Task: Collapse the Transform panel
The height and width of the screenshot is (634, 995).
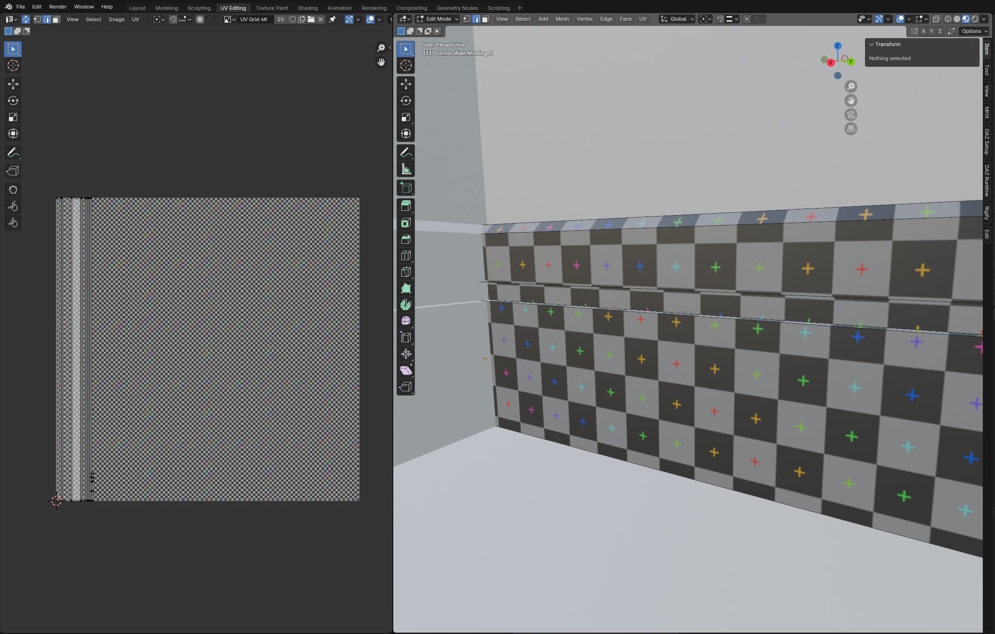Action: coord(872,44)
